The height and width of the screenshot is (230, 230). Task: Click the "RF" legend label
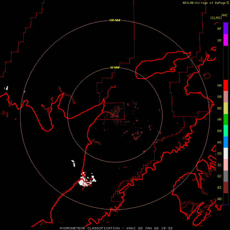tap(219, 29)
